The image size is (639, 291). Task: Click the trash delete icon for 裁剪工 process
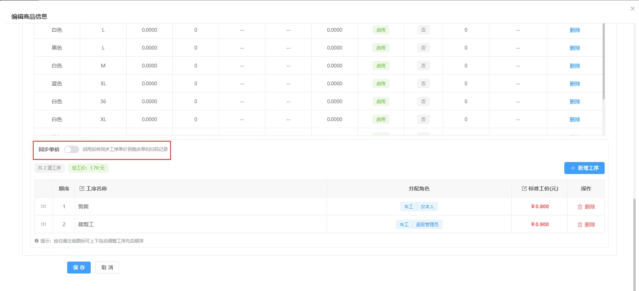580,225
